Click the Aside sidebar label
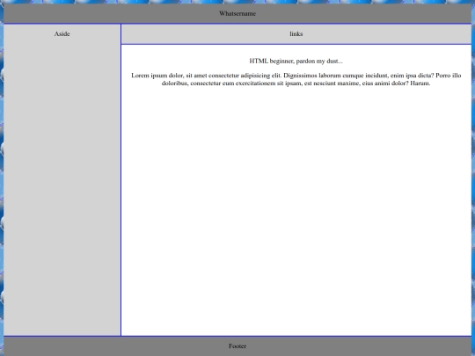Image resolution: width=475 pixels, height=356 pixels. pos(62,34)
